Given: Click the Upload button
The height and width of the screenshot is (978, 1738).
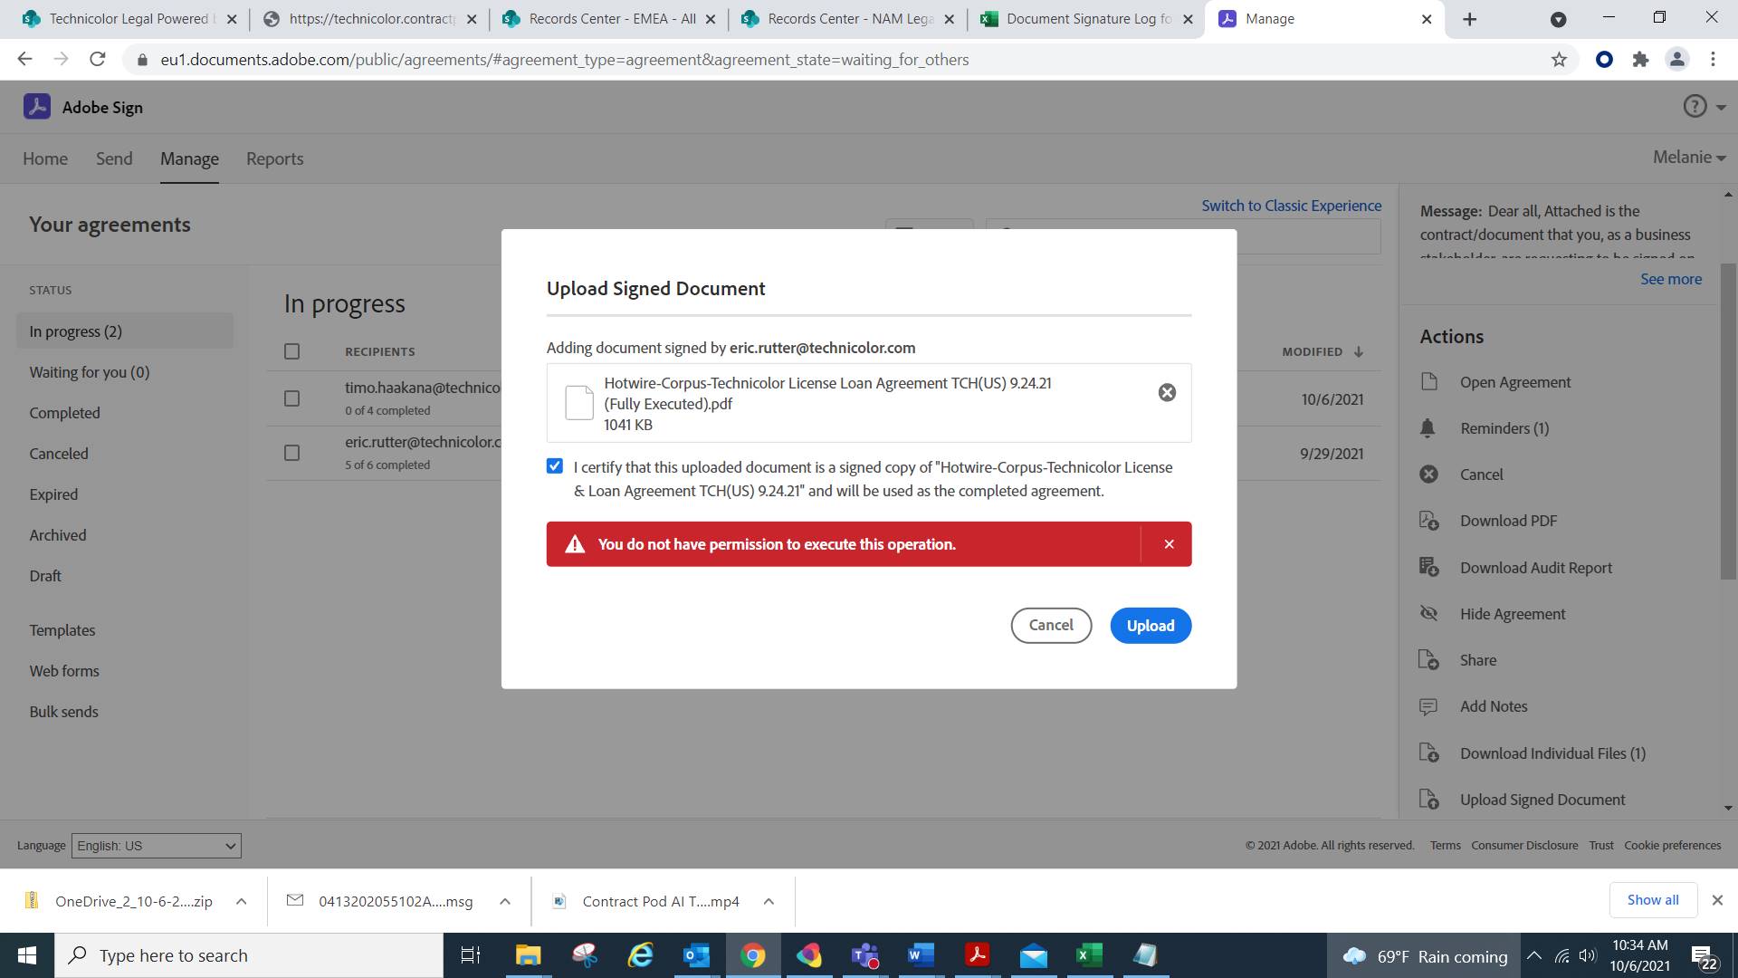Looking at the screenshot, I should point(1151,625).
